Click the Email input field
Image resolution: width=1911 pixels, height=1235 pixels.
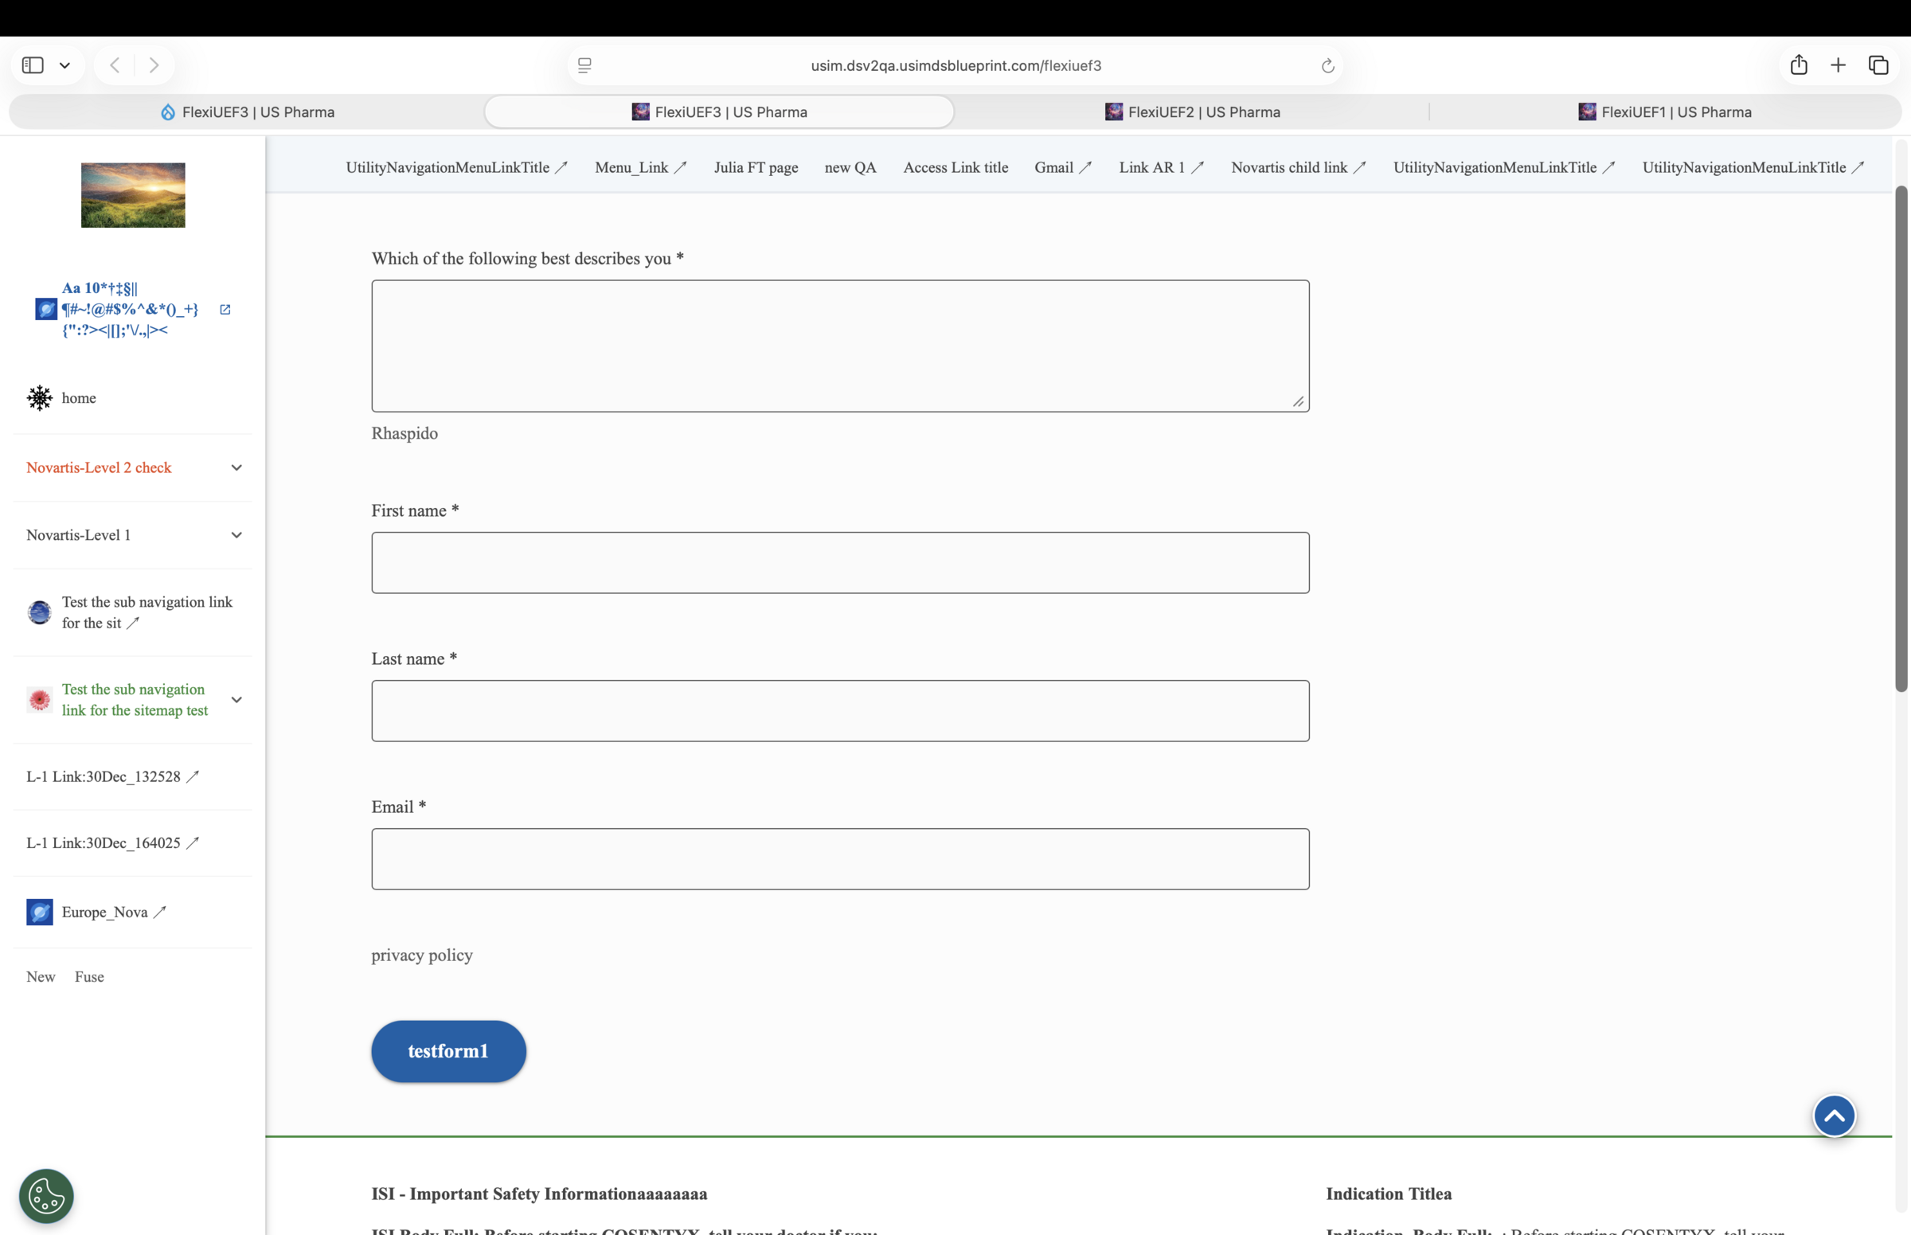[x=840, y=859]
